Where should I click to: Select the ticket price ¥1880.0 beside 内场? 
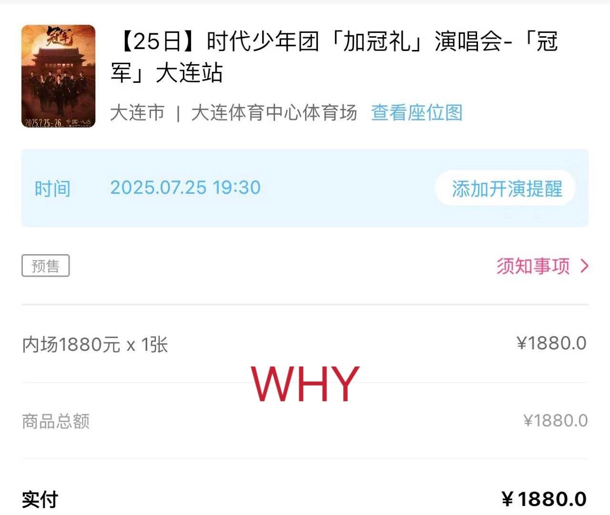(551, 343)
